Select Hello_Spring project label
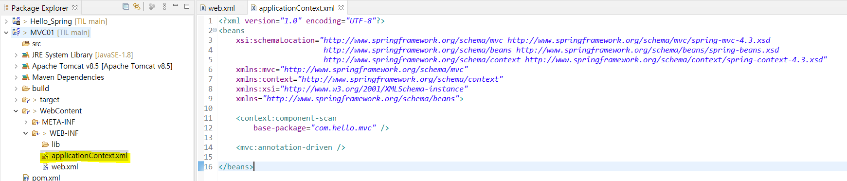Viewport: 847px width, 181px height. (x=51, y=21)
